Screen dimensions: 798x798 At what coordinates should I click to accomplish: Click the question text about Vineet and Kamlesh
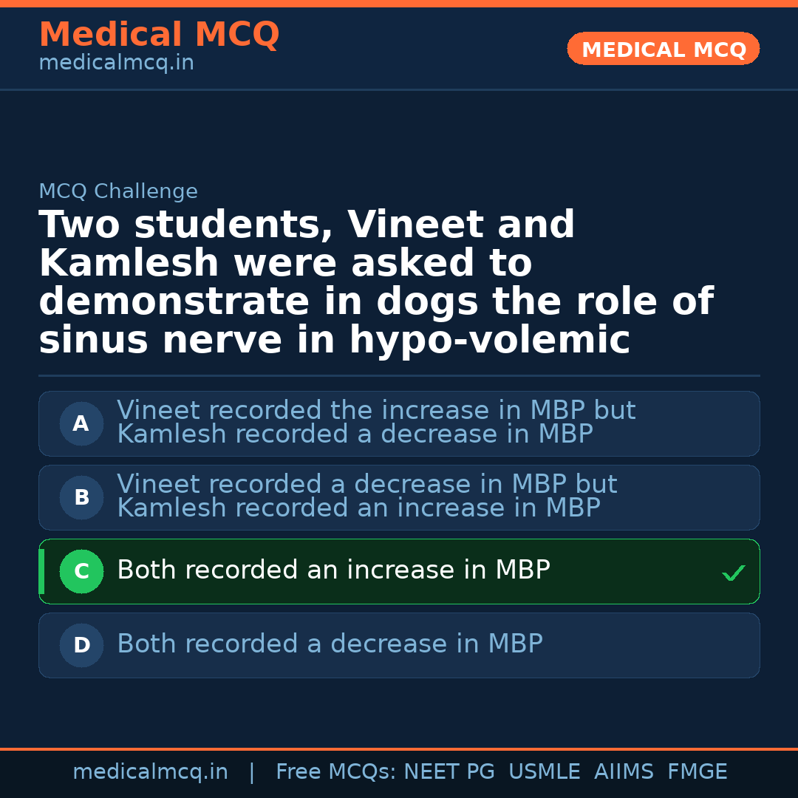(375, 282)
